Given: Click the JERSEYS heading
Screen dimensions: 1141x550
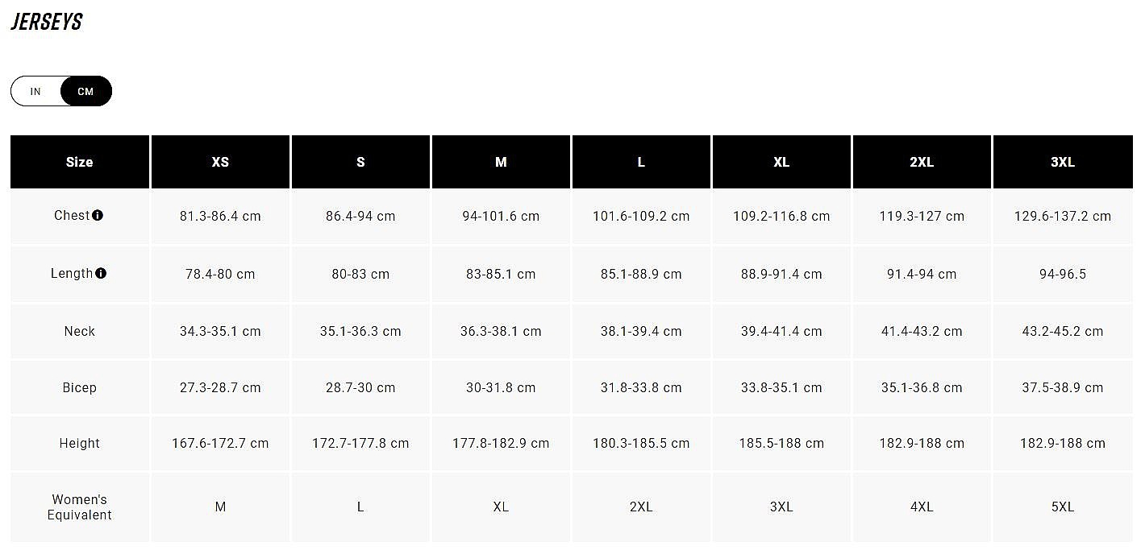Looking at the screenshot, I should 47,23.
